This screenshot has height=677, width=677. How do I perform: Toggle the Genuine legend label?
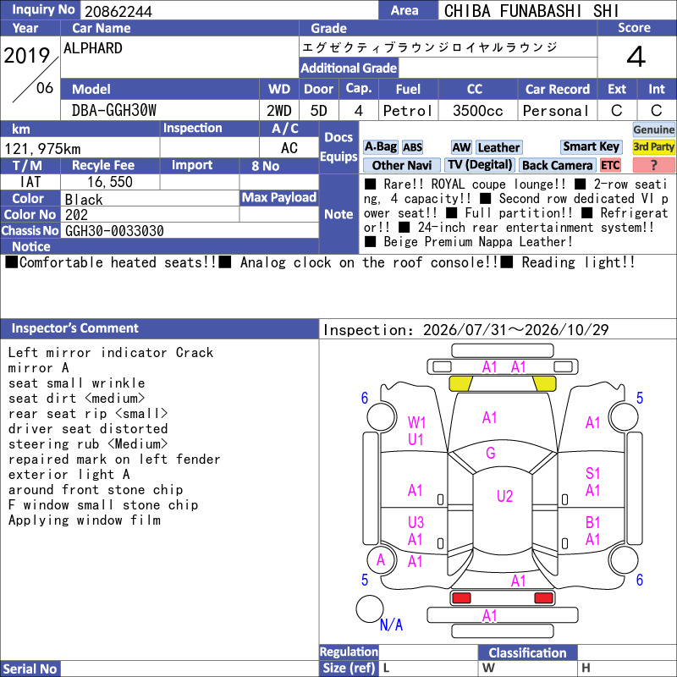[653, 129]
